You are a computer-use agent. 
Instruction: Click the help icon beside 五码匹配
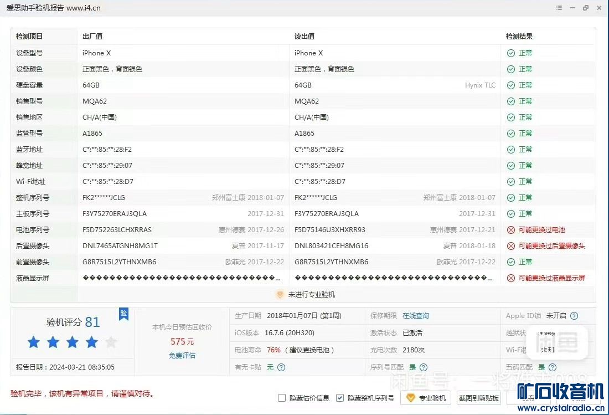[553, 367]
